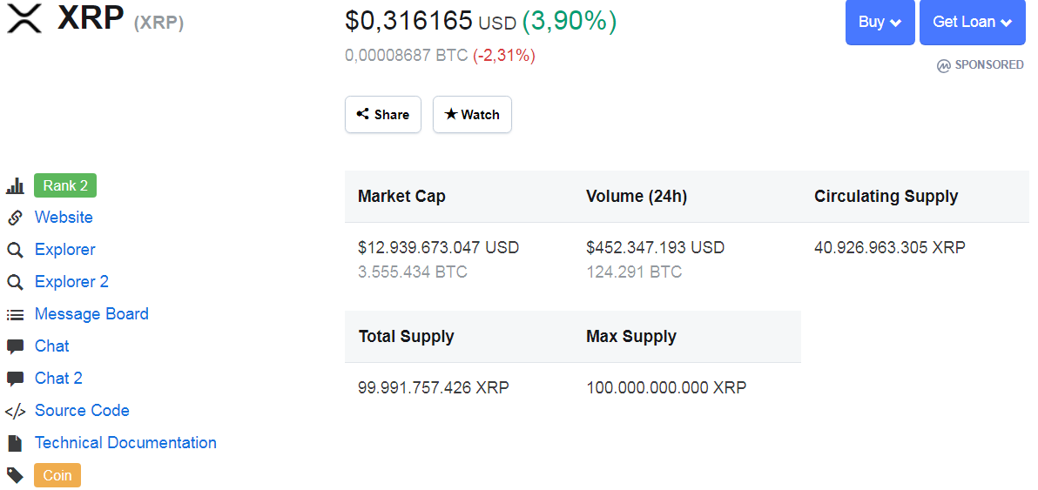Click the chain link icon beside Website
This screenshot has height=490, width=1038.
click(x=15, y=218)
